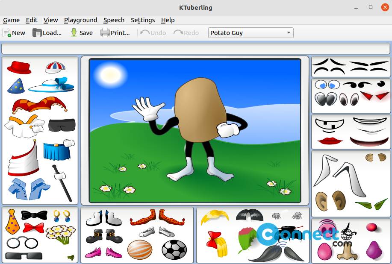Choose the blue-iris eyes
This screenshot has width=392, height=264.
click(327, 85)
